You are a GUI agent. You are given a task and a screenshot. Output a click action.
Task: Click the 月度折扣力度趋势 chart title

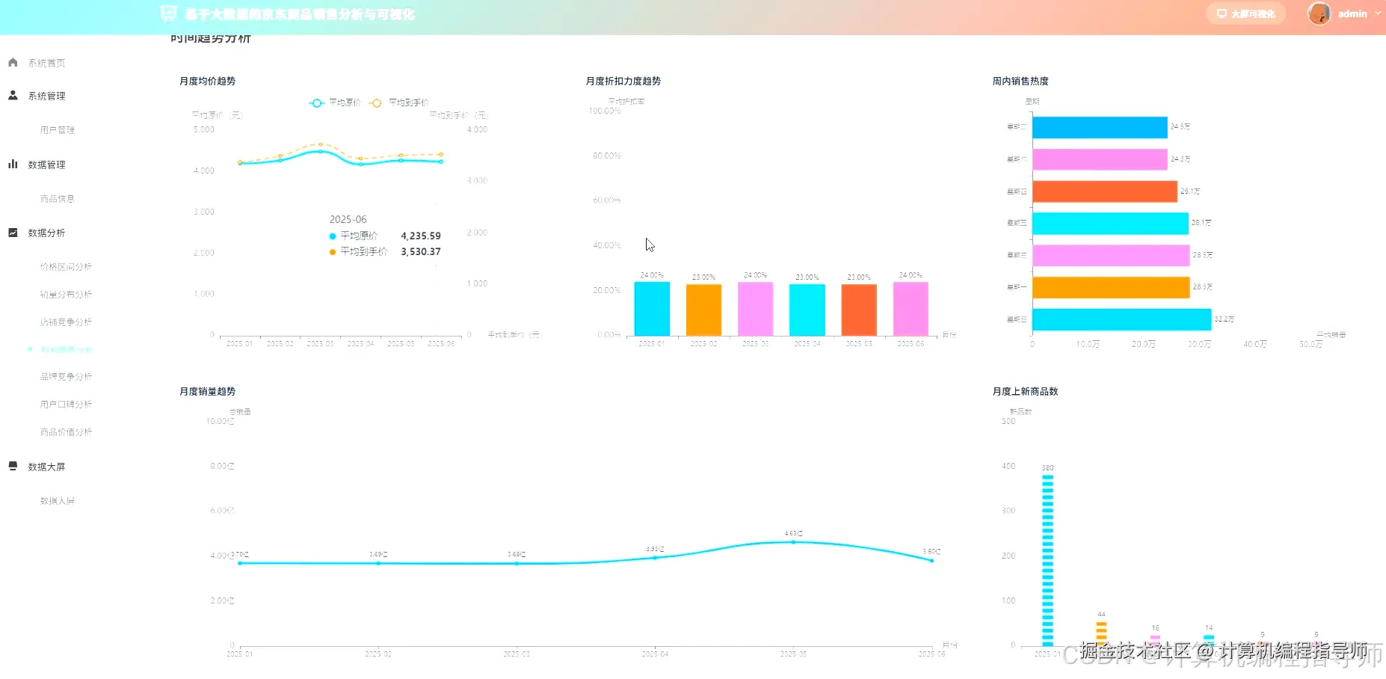[x=623, y=81]
